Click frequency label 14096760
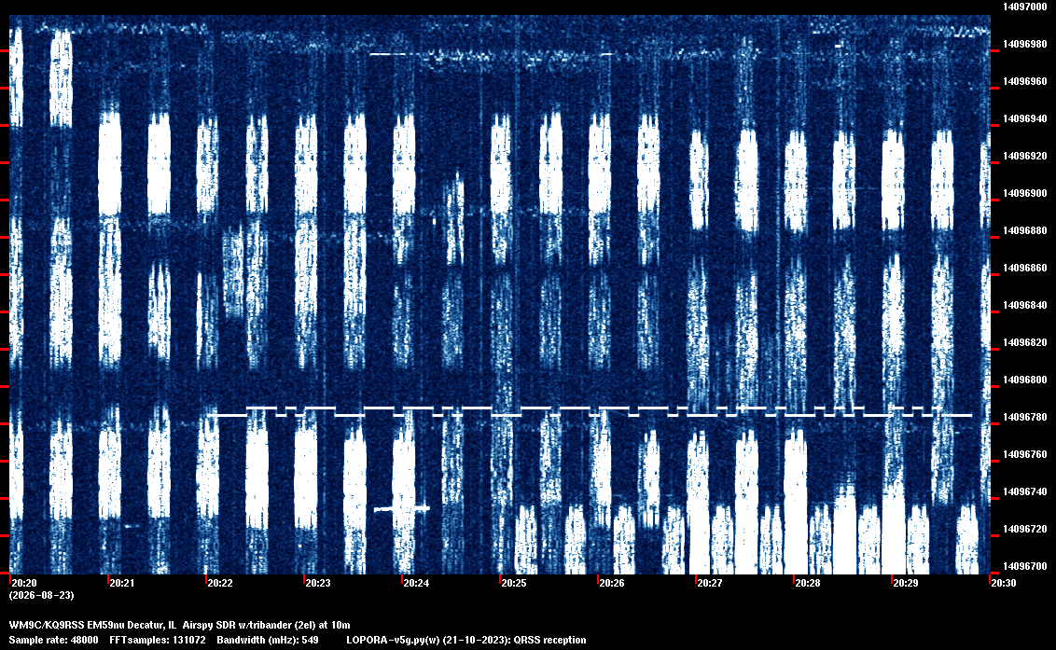Viewport: 1056px width, 650px height. (x=1024, y=455)
